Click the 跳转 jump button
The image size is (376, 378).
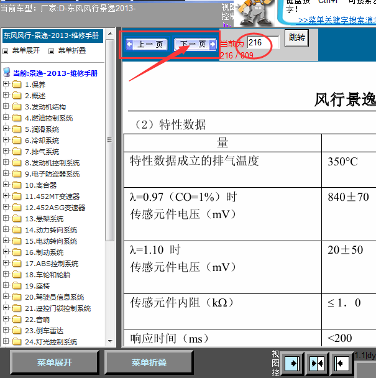click(x=296, y=38)
